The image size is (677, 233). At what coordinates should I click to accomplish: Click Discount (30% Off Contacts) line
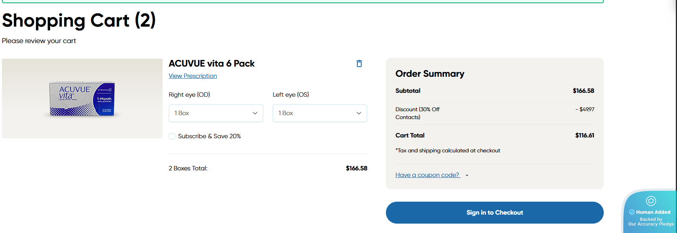click(418, 113)
